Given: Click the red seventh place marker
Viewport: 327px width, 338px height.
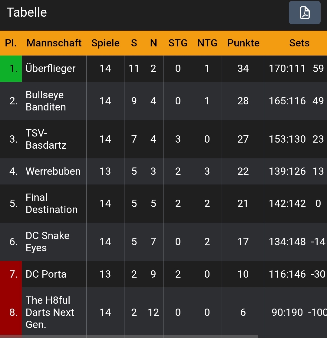Looking at the screenshot, I should coord(11,274).
